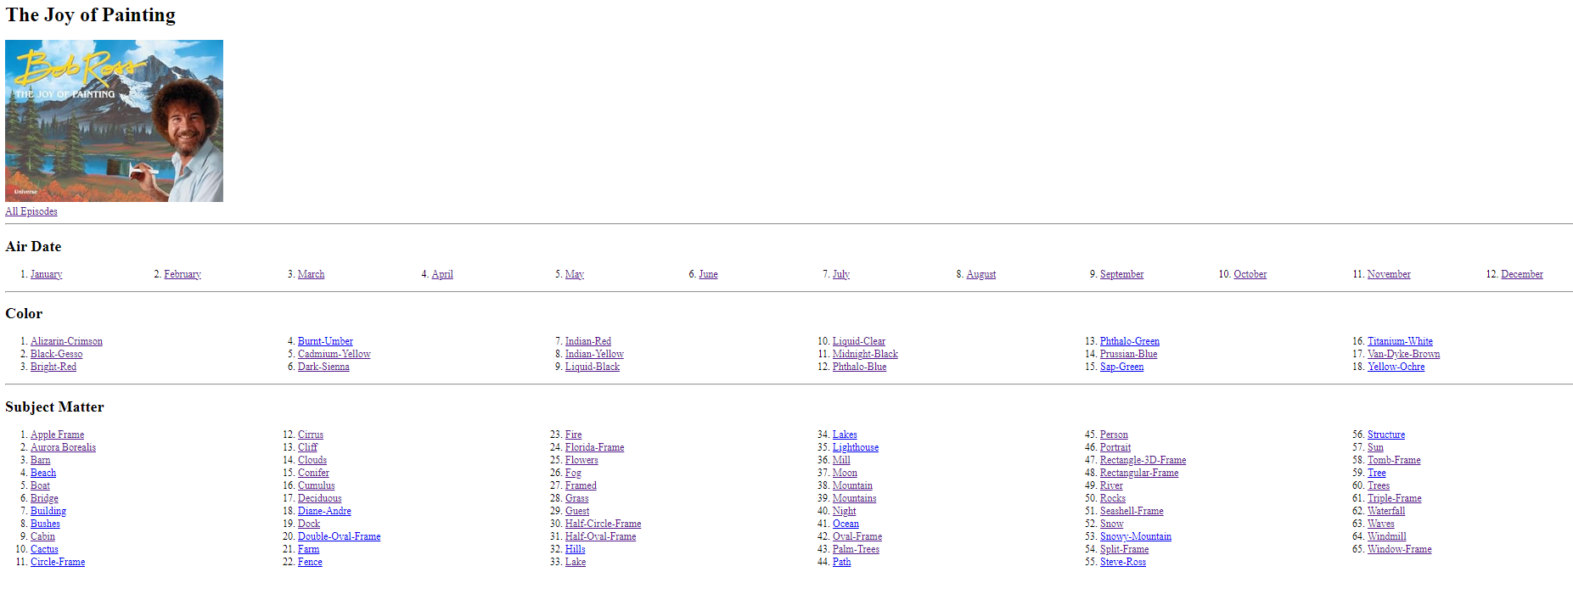This screenshot has width=1573, height=600.
Task: Open the All Episodes link
Action: [31, 211]
